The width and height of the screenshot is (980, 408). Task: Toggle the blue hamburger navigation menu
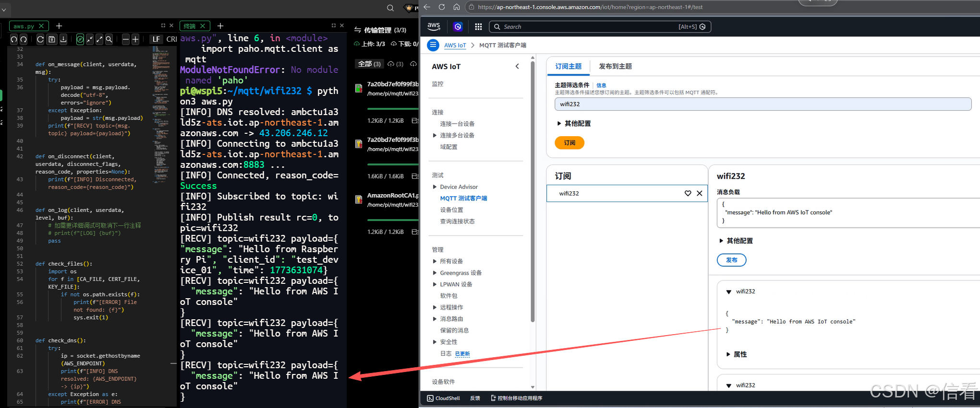[433, 45]
